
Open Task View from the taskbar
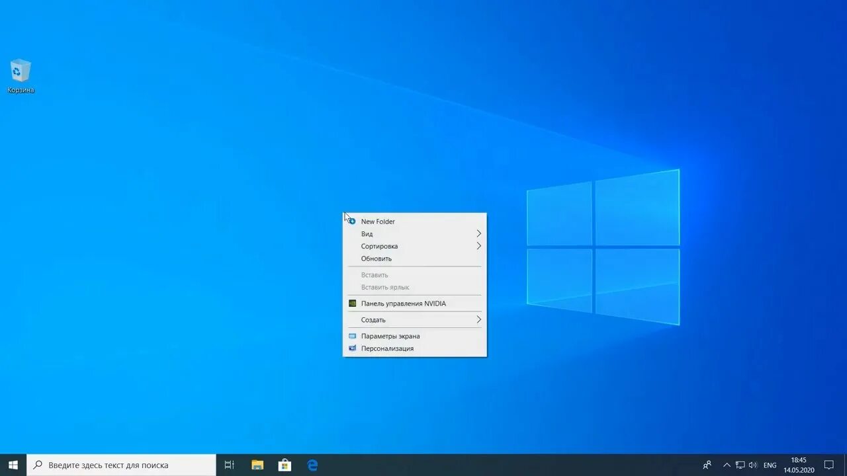point(229,465)
